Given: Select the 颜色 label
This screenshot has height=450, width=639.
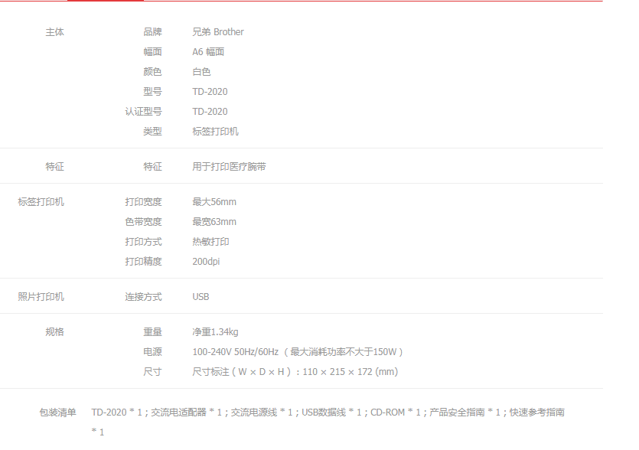Looking at the screenshot, I should pyautogui.click(x=152, y=72).
